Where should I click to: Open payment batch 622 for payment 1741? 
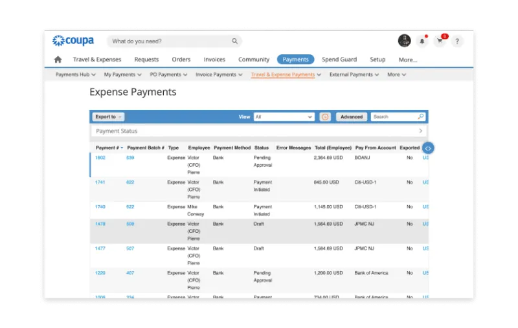click(130, 182)
